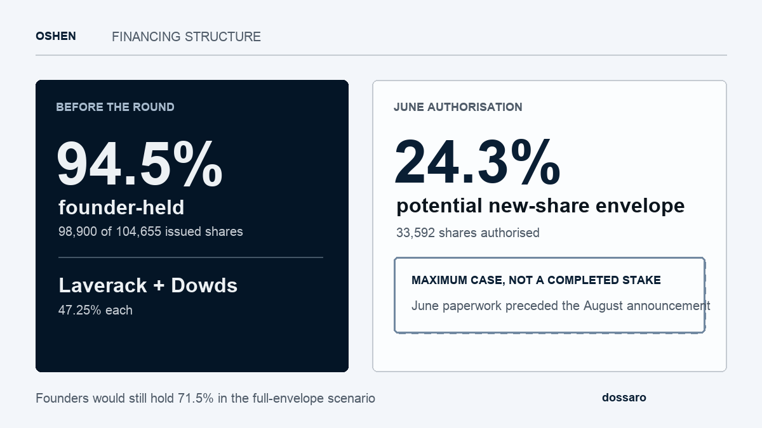Click the footer note about founders holding 71.5%
Screen dimensions: 762x428
click(x=205, y=398)
